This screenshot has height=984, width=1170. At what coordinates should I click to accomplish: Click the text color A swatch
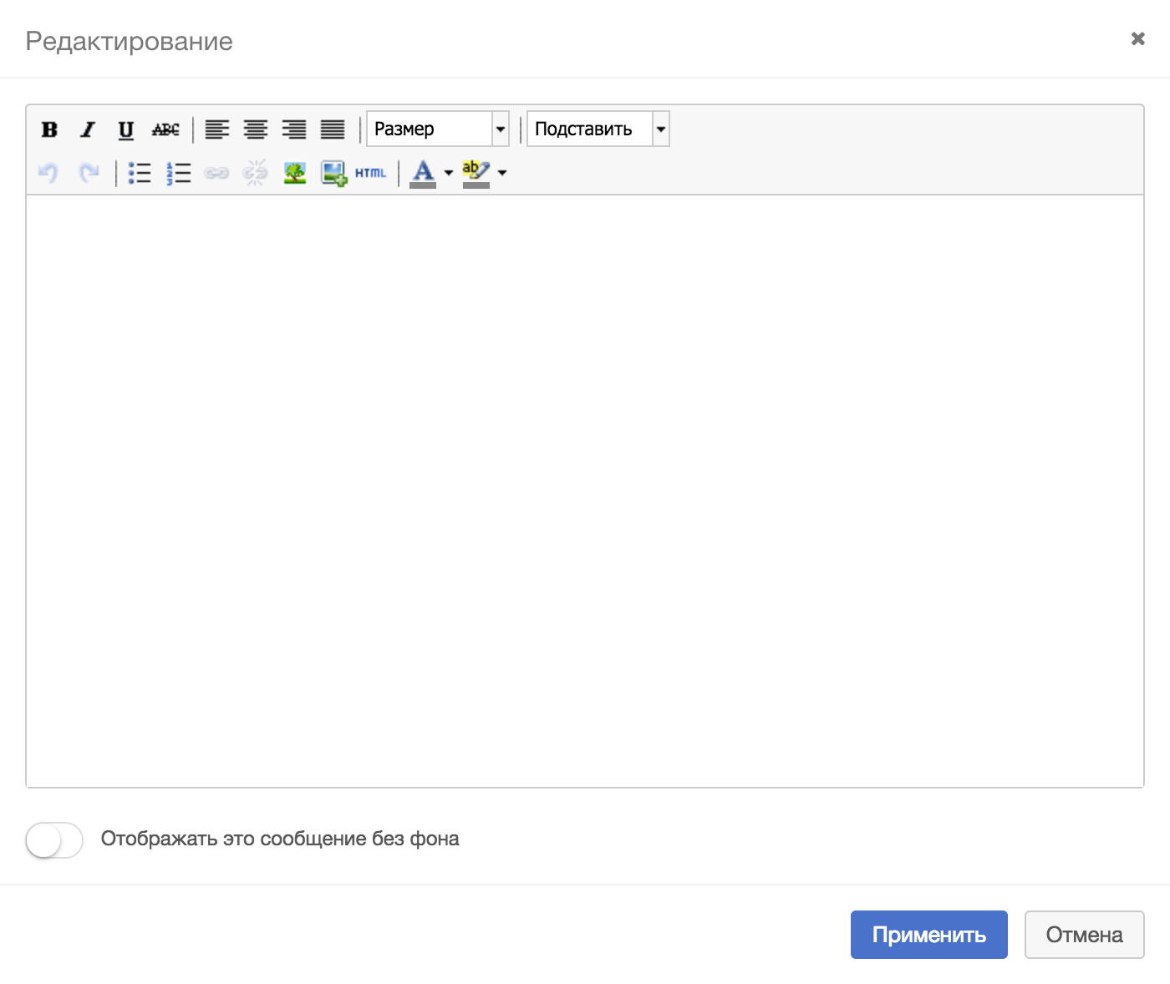[423, 173]
